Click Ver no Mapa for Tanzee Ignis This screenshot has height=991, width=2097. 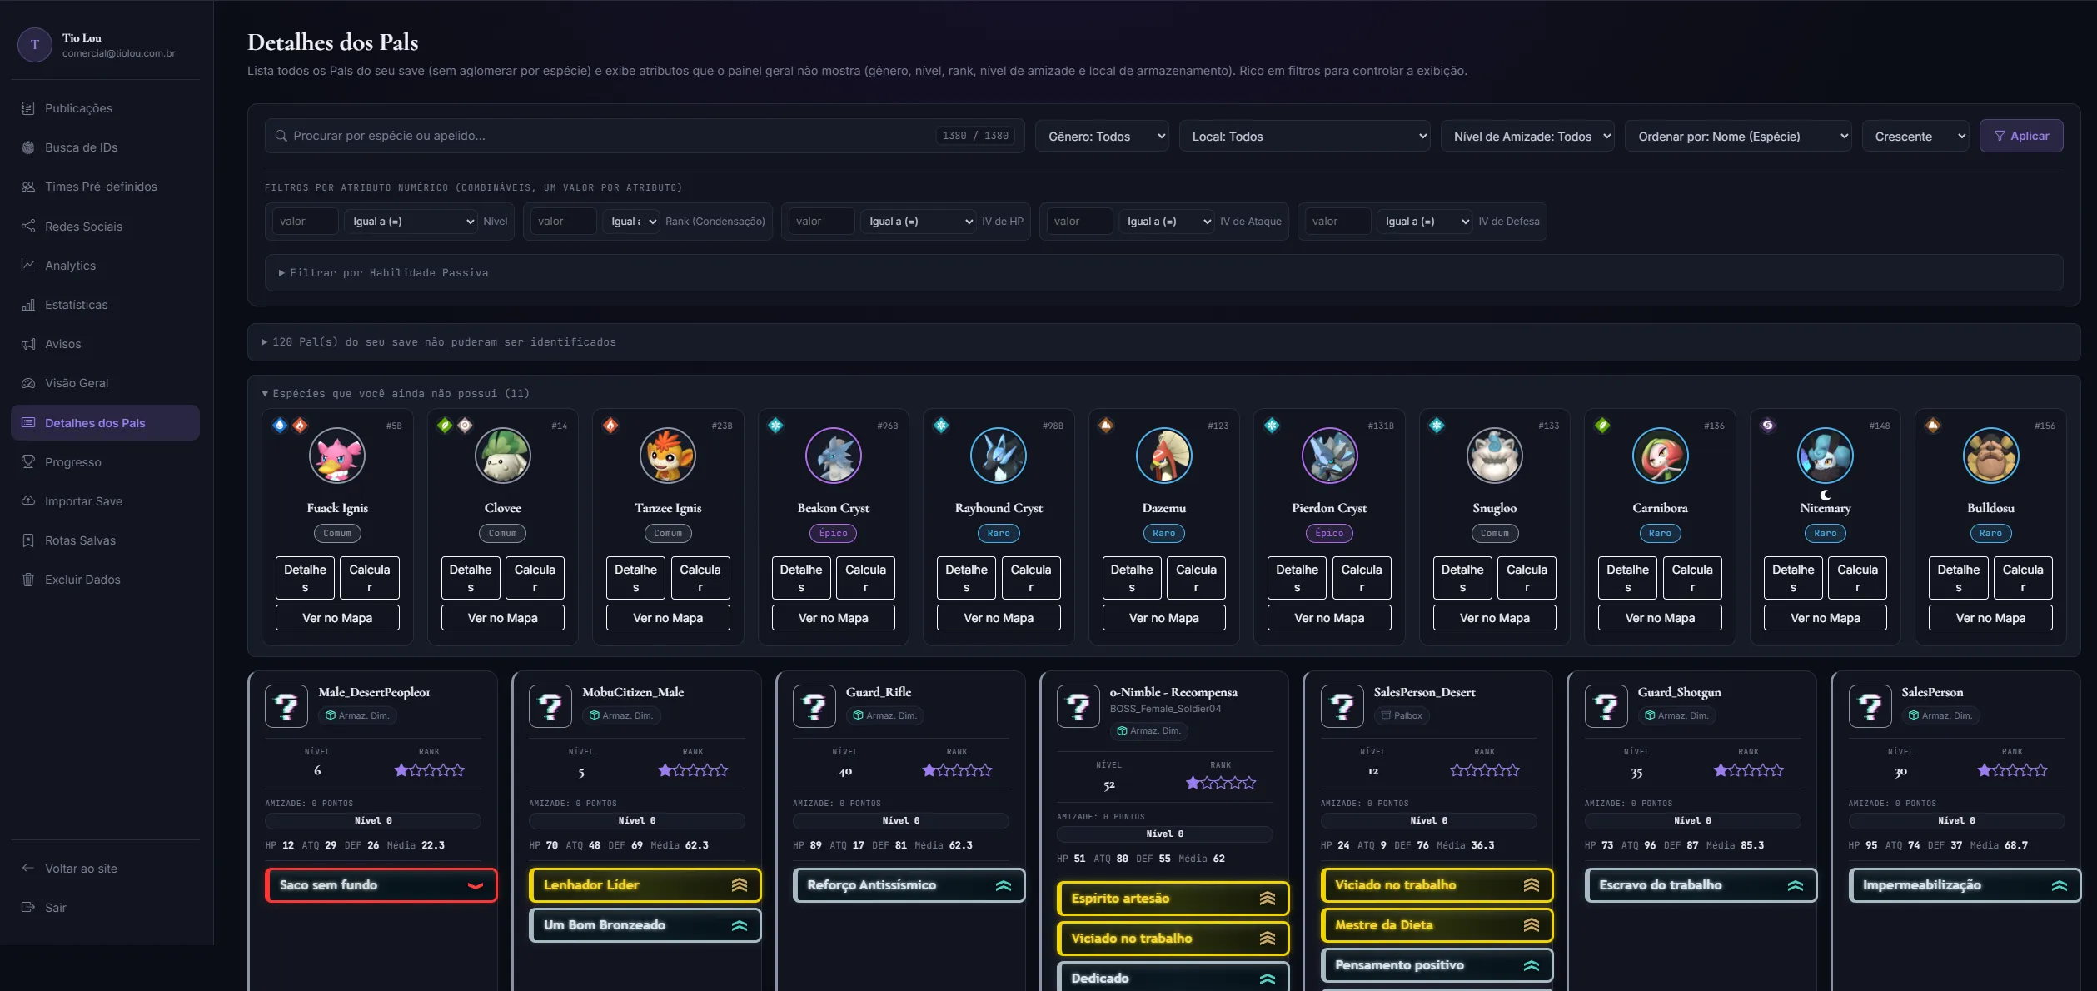(x=668, y=618)
